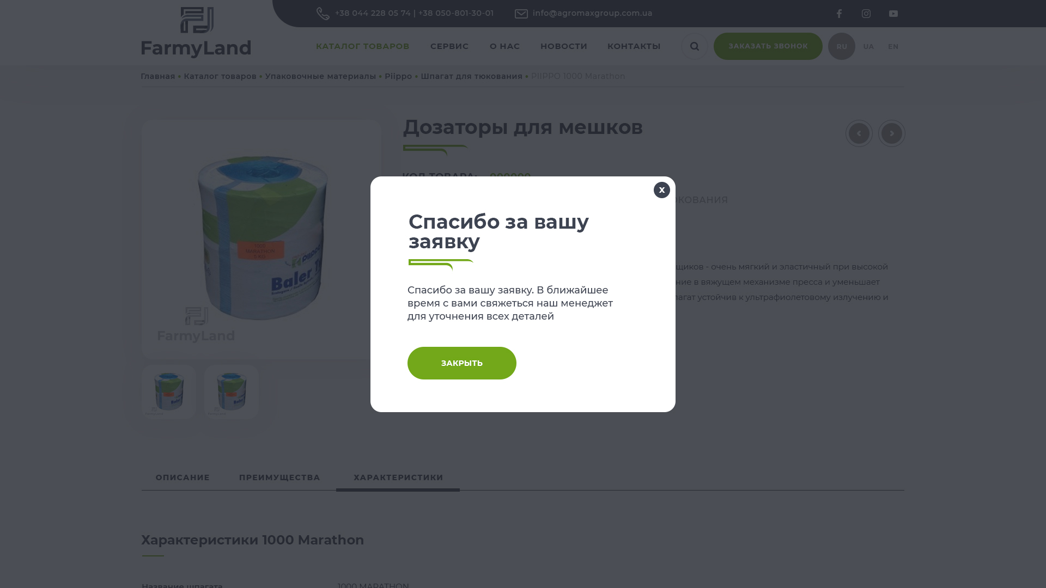Switch to EN language
The width and height of the screenshot is (1046, 588).
(893, 47)
